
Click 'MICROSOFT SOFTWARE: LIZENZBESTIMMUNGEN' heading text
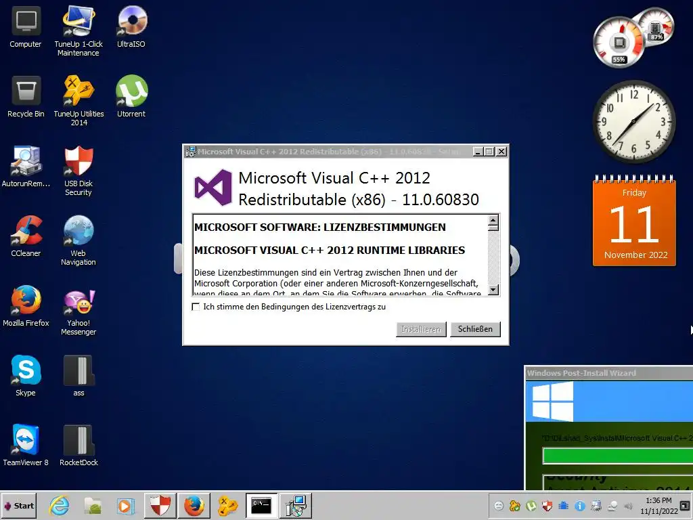pos(320,227)
